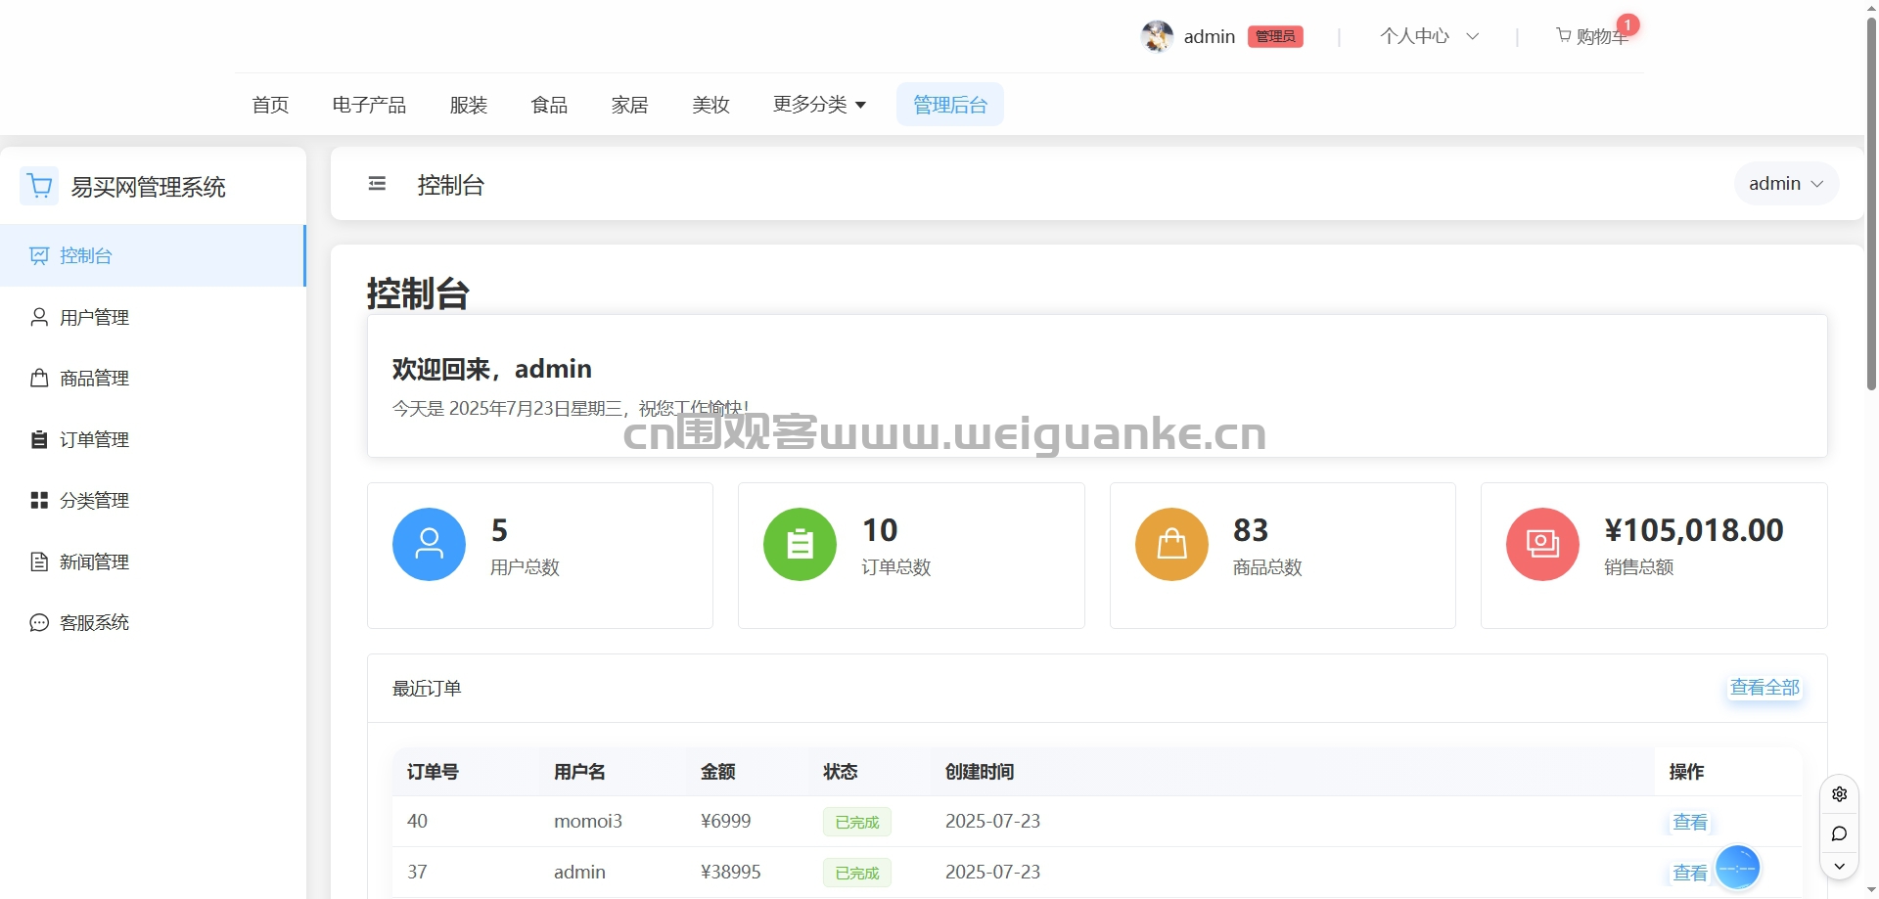
Task: Open the 美妆 category
Action: pos(710,104)
